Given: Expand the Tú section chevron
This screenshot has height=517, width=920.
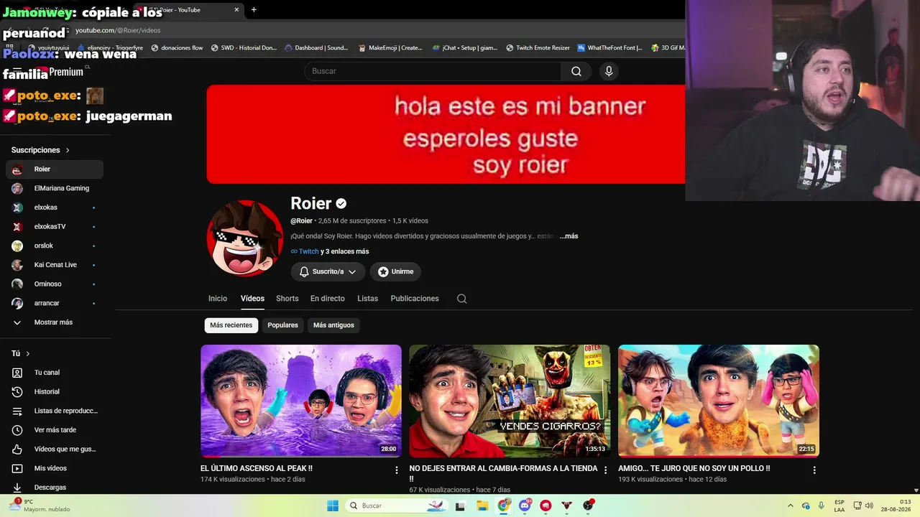Looking at the screenshot, I should coord(28,353).
